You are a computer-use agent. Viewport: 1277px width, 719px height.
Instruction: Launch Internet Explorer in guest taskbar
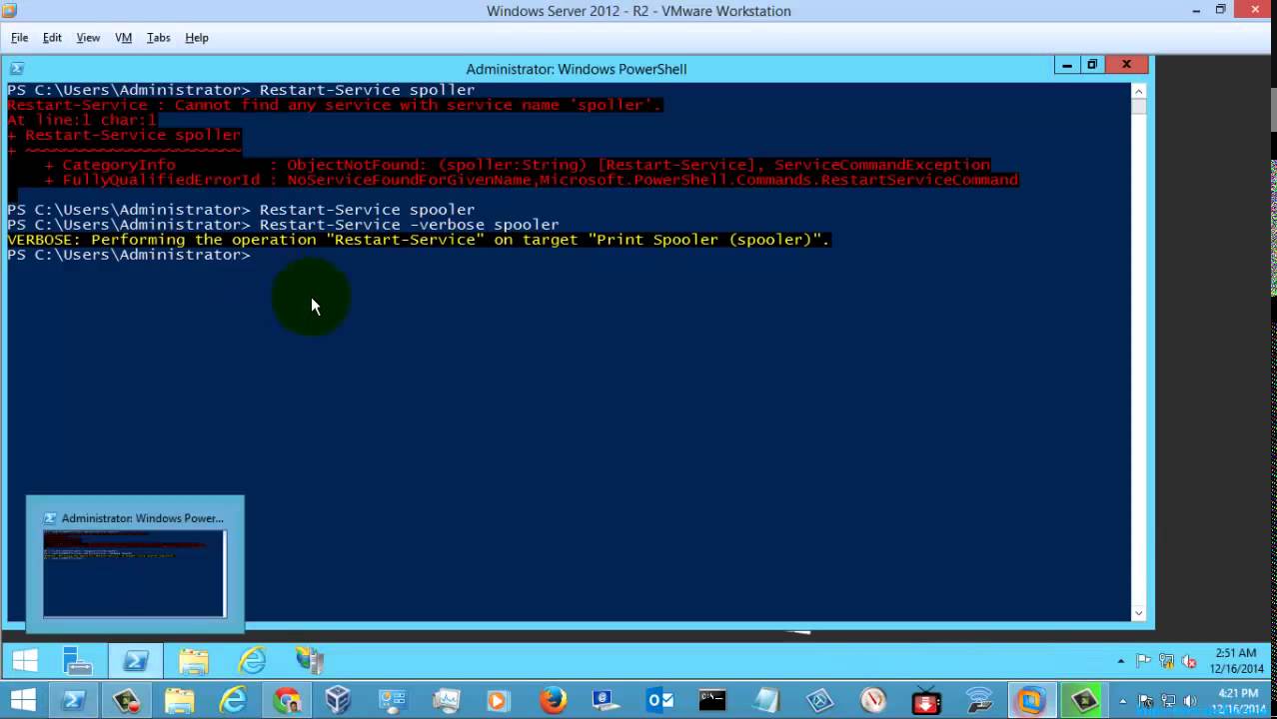pyautogui.click(x=252, y=660)
